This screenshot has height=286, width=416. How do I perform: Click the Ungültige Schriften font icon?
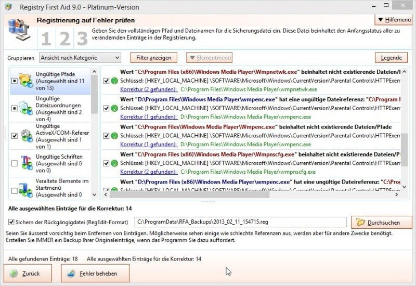(x=27, y=163)
